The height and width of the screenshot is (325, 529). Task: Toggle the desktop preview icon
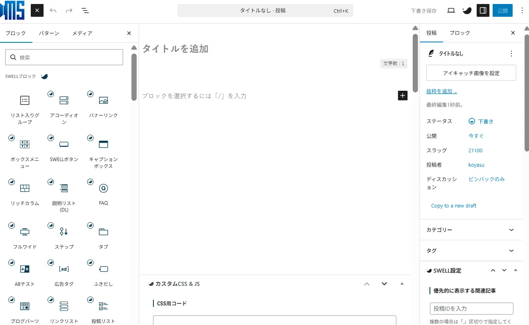(x=451, y=10)
